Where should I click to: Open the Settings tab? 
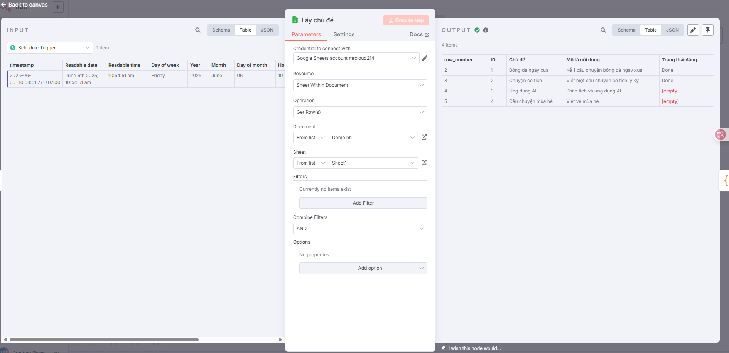[x=344, y=34]
